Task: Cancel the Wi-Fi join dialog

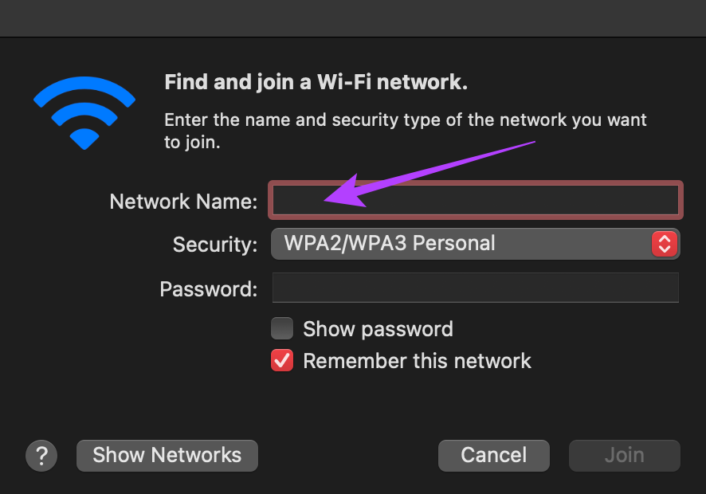Action: point(493,456)
